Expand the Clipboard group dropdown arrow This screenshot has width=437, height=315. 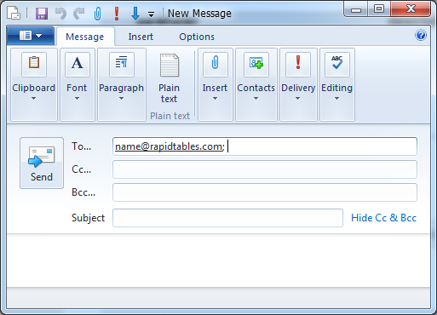point(33,98)
